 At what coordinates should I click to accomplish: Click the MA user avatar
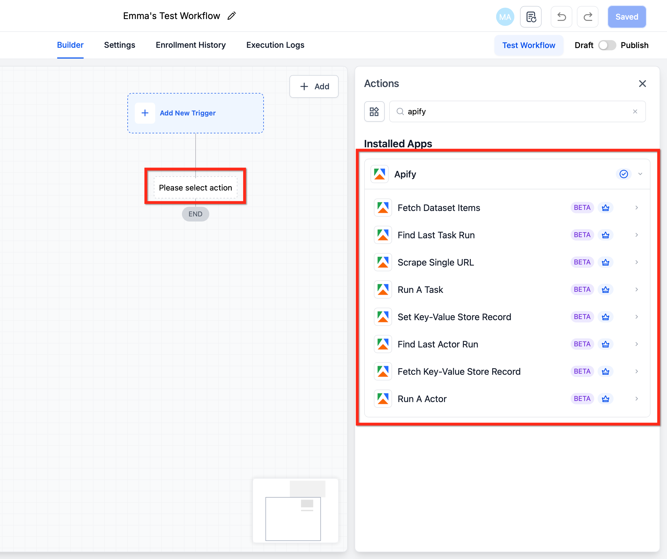click(505, 17)
